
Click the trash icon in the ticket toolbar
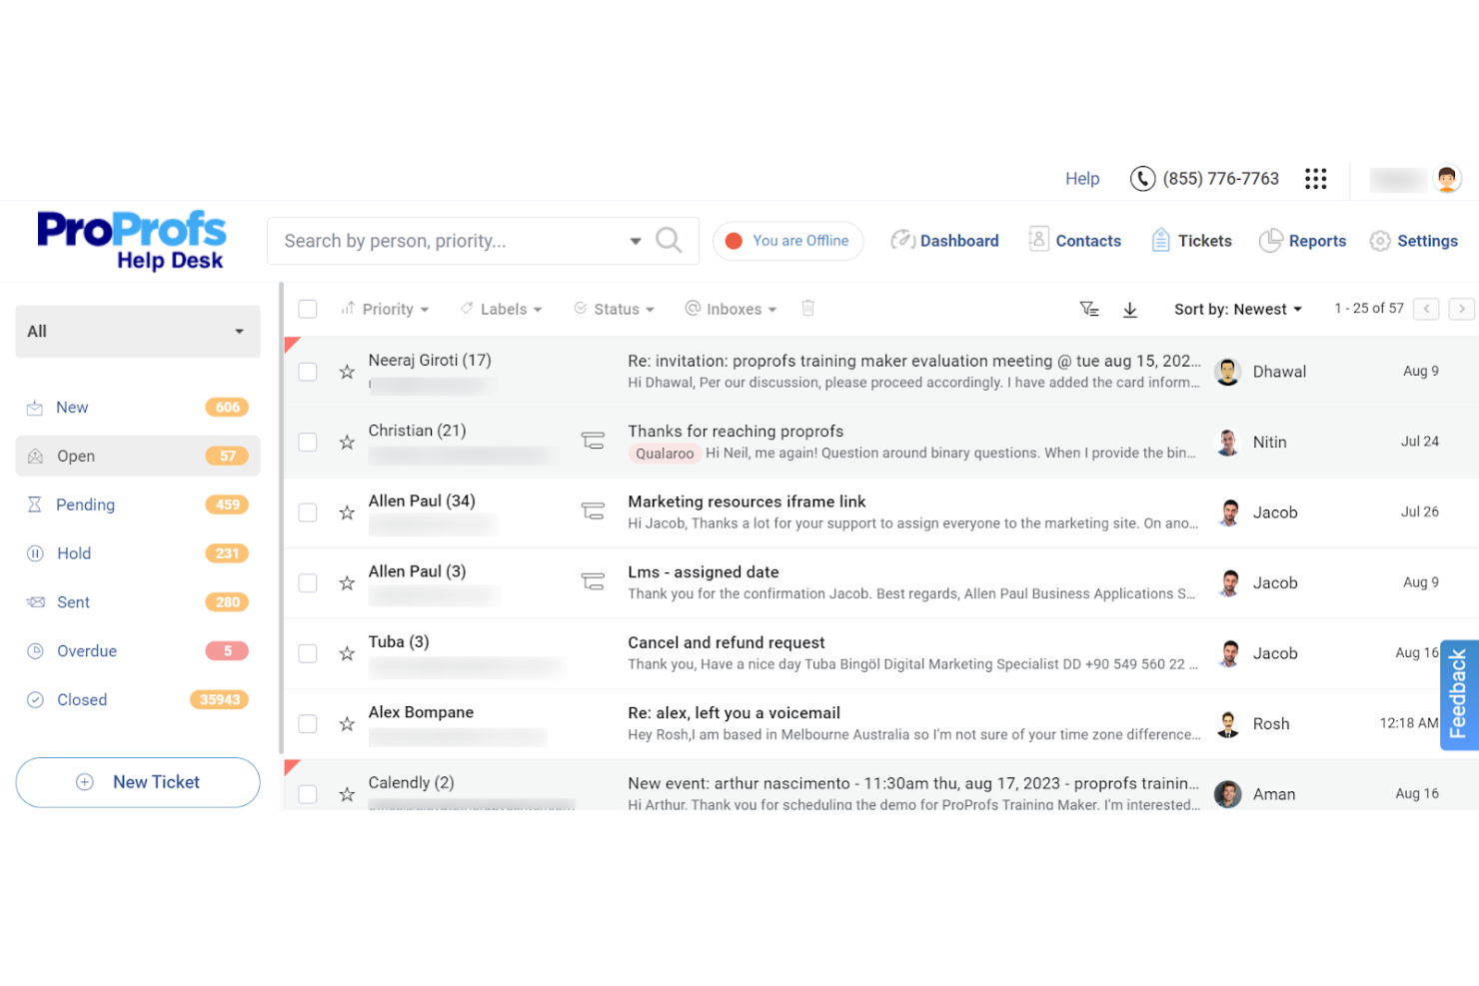807,309
